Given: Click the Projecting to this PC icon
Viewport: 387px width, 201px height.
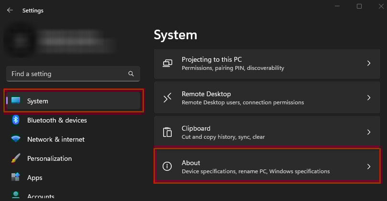Looking at the screenshot, I should tap(167, 63).
